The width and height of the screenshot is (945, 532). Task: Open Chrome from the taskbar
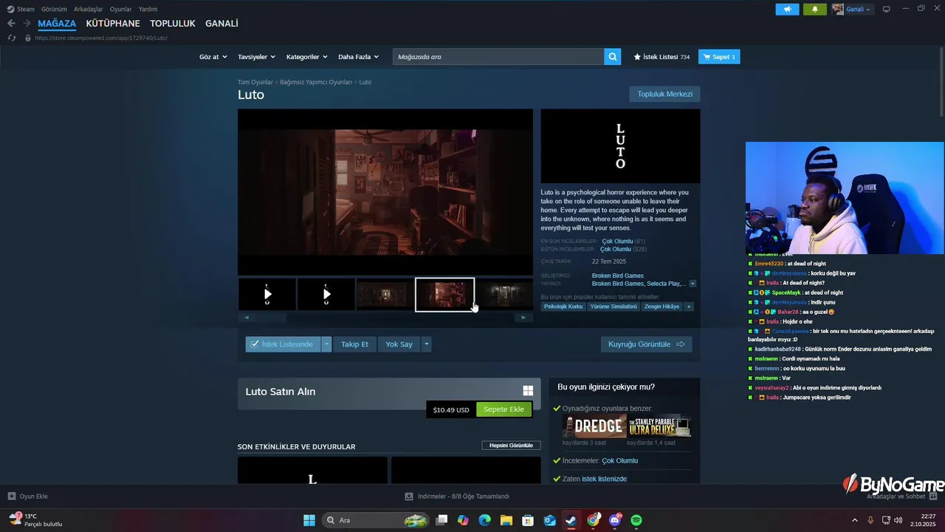point(594,520)
